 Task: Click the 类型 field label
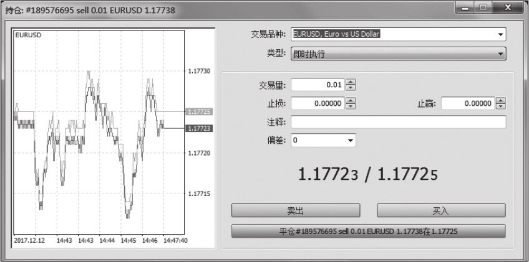(276, 54)
